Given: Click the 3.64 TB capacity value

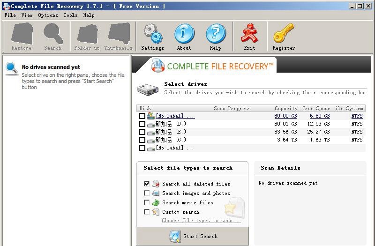Looking at the screenshot, I should (287, 140).
